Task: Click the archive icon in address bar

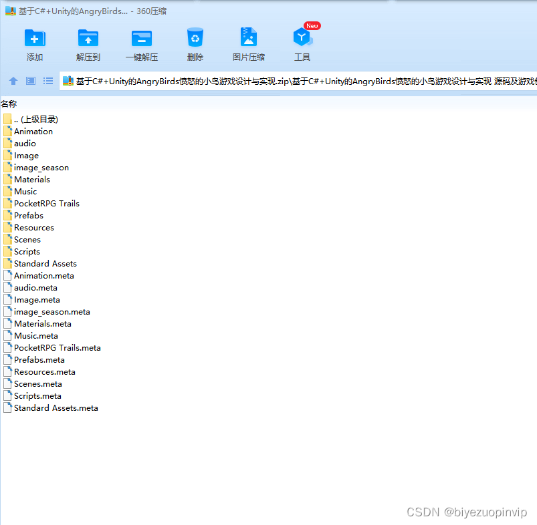Action: point(68,81)
